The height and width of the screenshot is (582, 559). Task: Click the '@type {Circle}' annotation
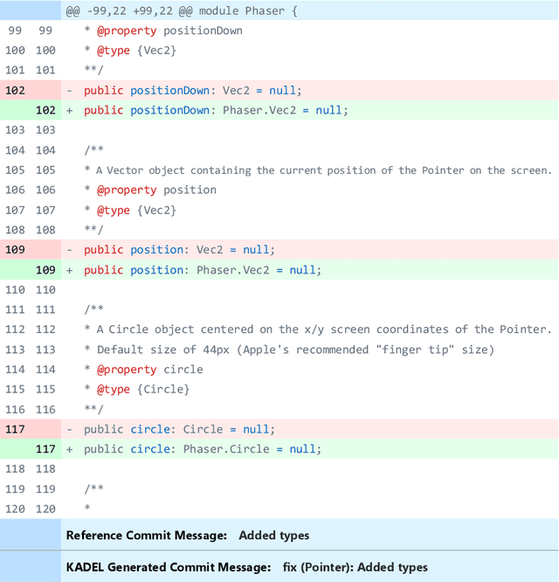(x=142, y=389)
